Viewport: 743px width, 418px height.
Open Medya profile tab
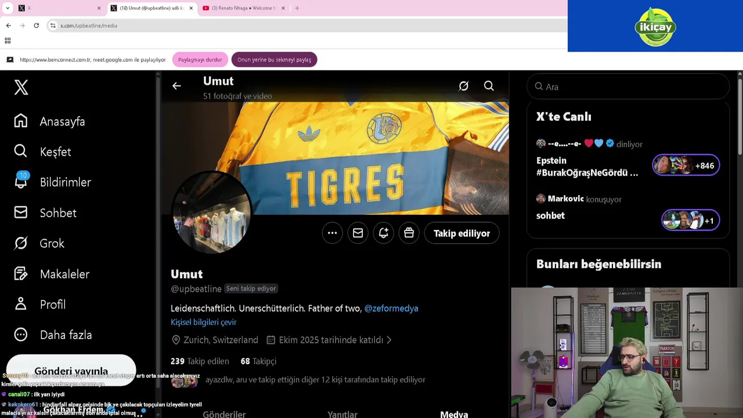tap(454, 414)
